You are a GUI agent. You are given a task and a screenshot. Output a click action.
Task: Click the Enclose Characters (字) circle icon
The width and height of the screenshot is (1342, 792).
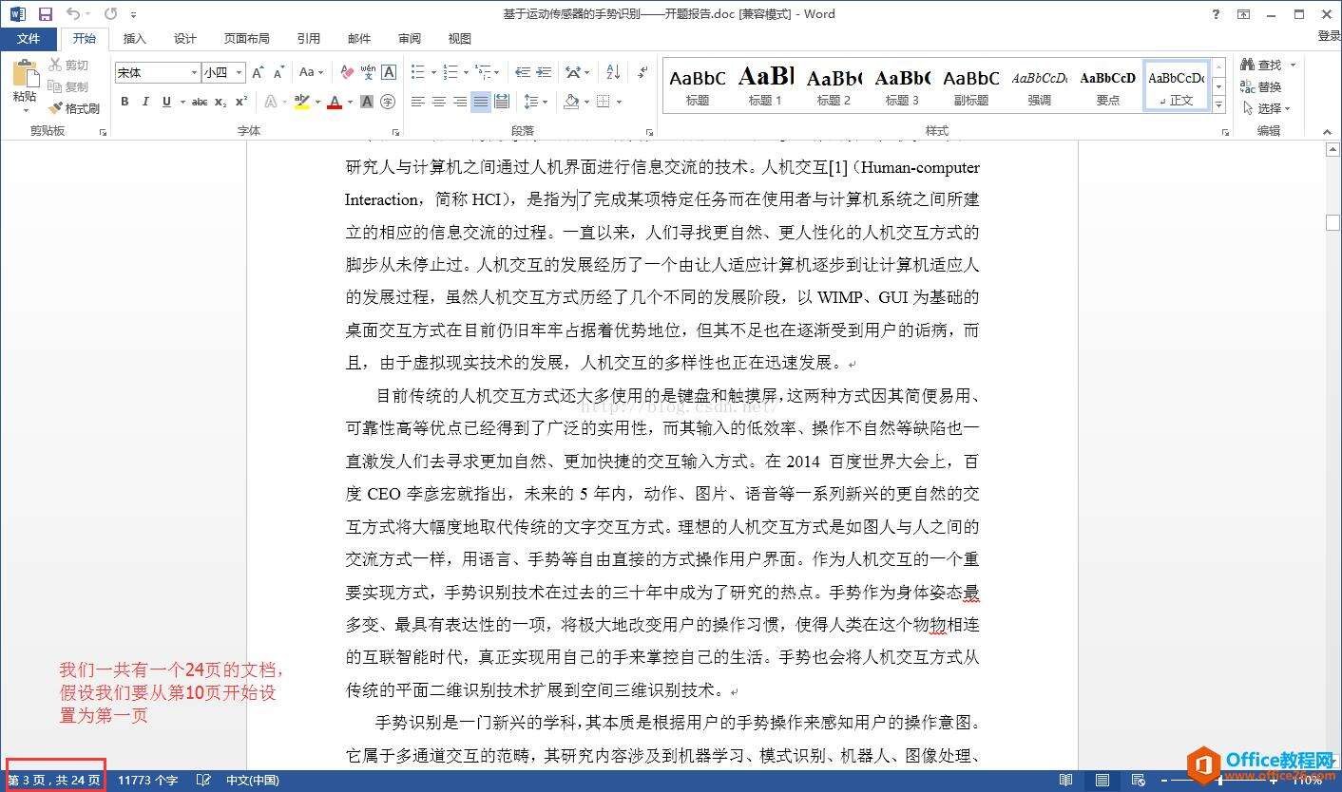coord(388,102)
